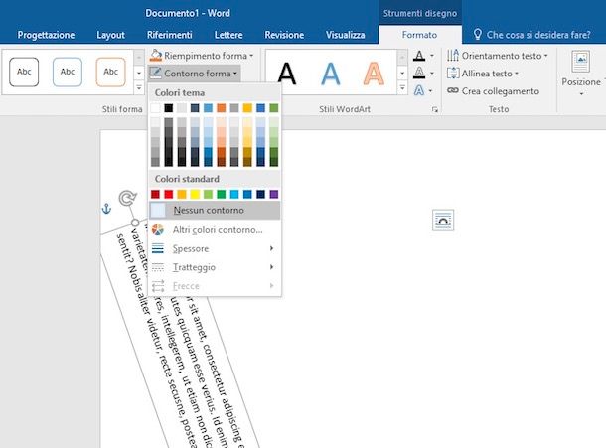Screen dimensions: 606x448
Task: Click the Altri colori contorno color wheel icon
Action: click(x=158, y=229)
